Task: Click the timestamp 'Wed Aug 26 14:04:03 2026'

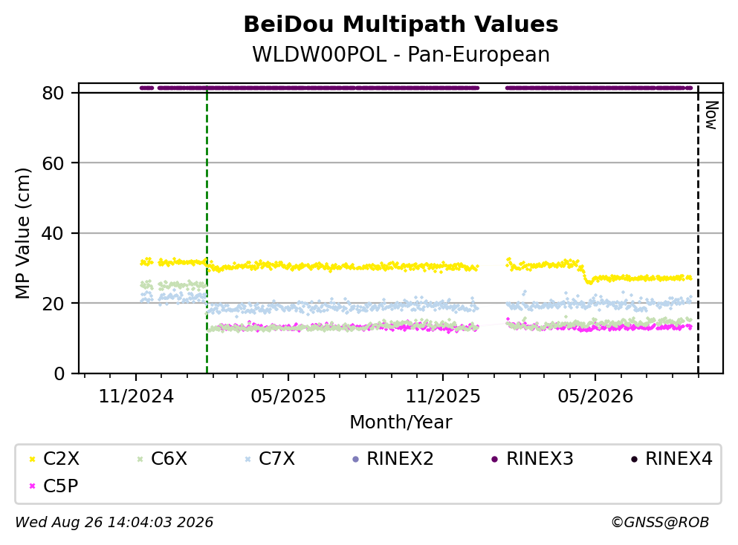Action: [x=114, y=522]
